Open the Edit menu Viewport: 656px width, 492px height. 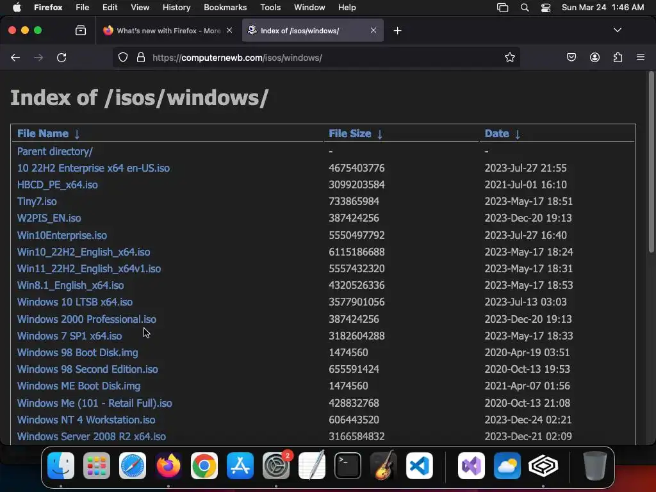coord(110,8)
